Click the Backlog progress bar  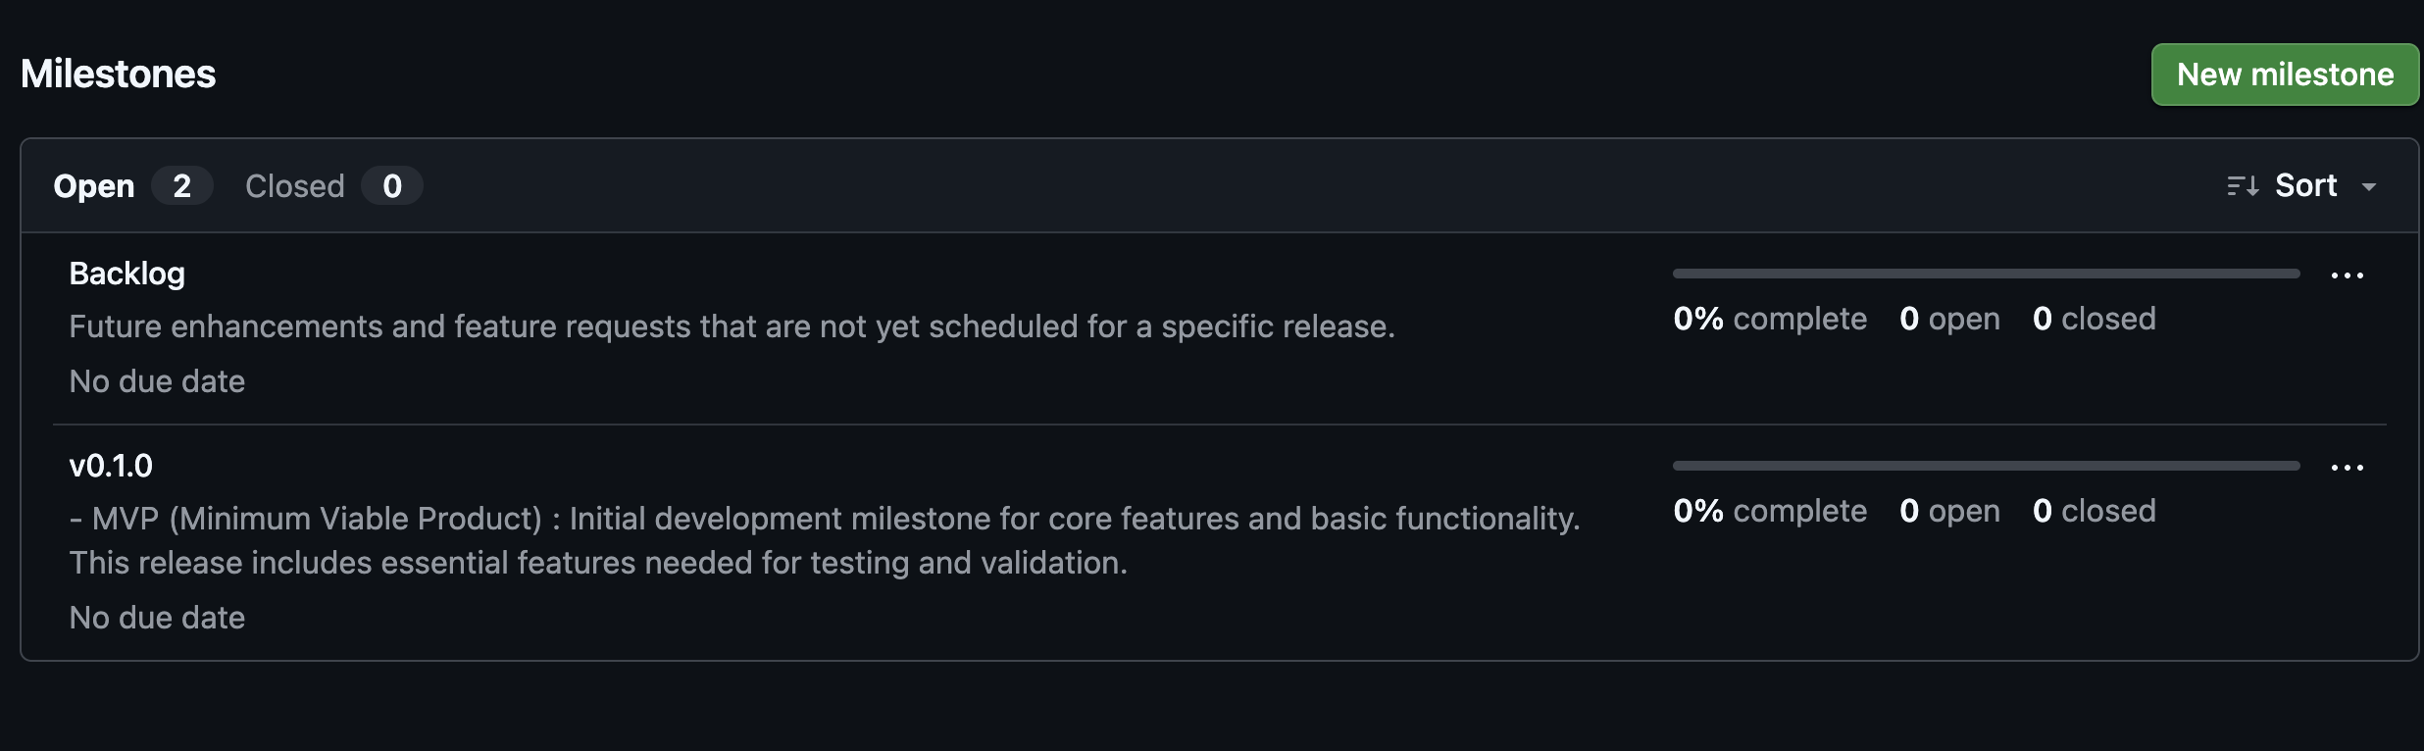tap(1986, 274)
